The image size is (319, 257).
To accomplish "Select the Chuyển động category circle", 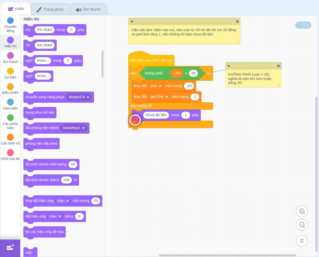I will pyautogui.click(x=11, y=20).
